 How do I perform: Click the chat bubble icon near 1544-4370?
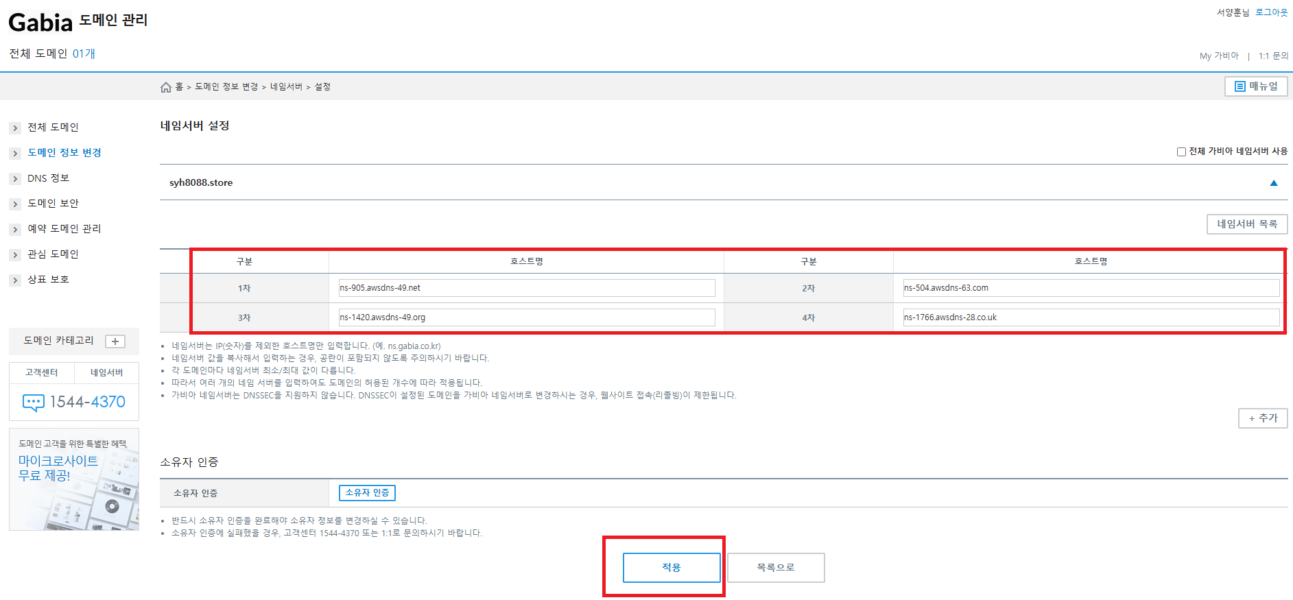[x=34, y=403]
